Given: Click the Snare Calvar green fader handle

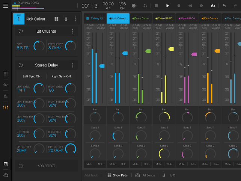Looking at the screenshot, I should tap(148, 51).
